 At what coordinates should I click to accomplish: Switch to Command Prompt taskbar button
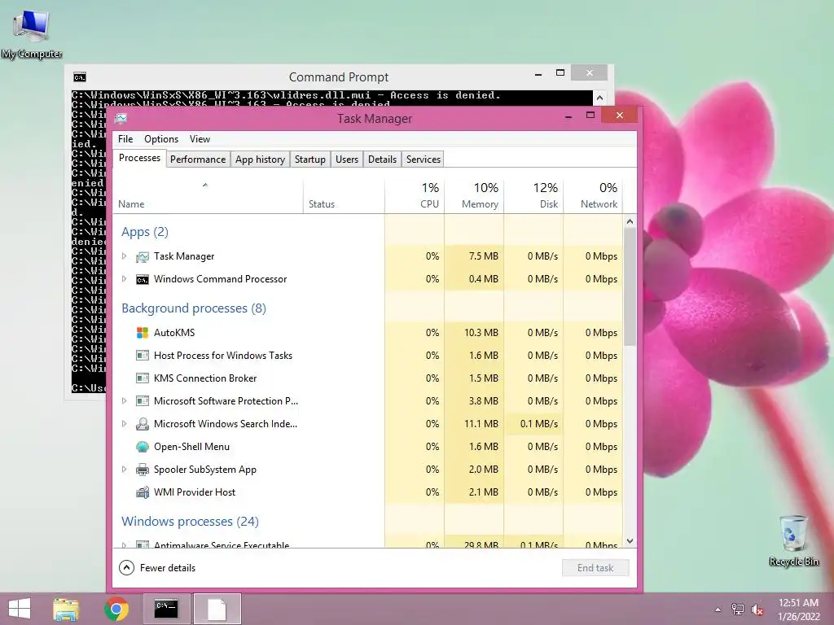point(166,609)
